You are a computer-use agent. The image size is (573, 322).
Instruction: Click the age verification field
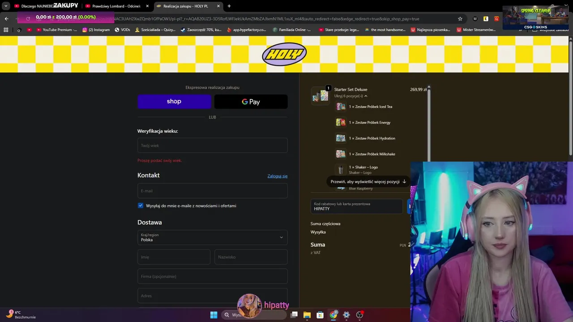click(x=213, y=145)
